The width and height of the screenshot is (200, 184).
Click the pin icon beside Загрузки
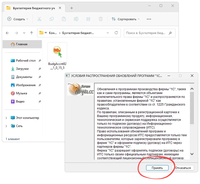pyautogui.click(x=40, y=69)
